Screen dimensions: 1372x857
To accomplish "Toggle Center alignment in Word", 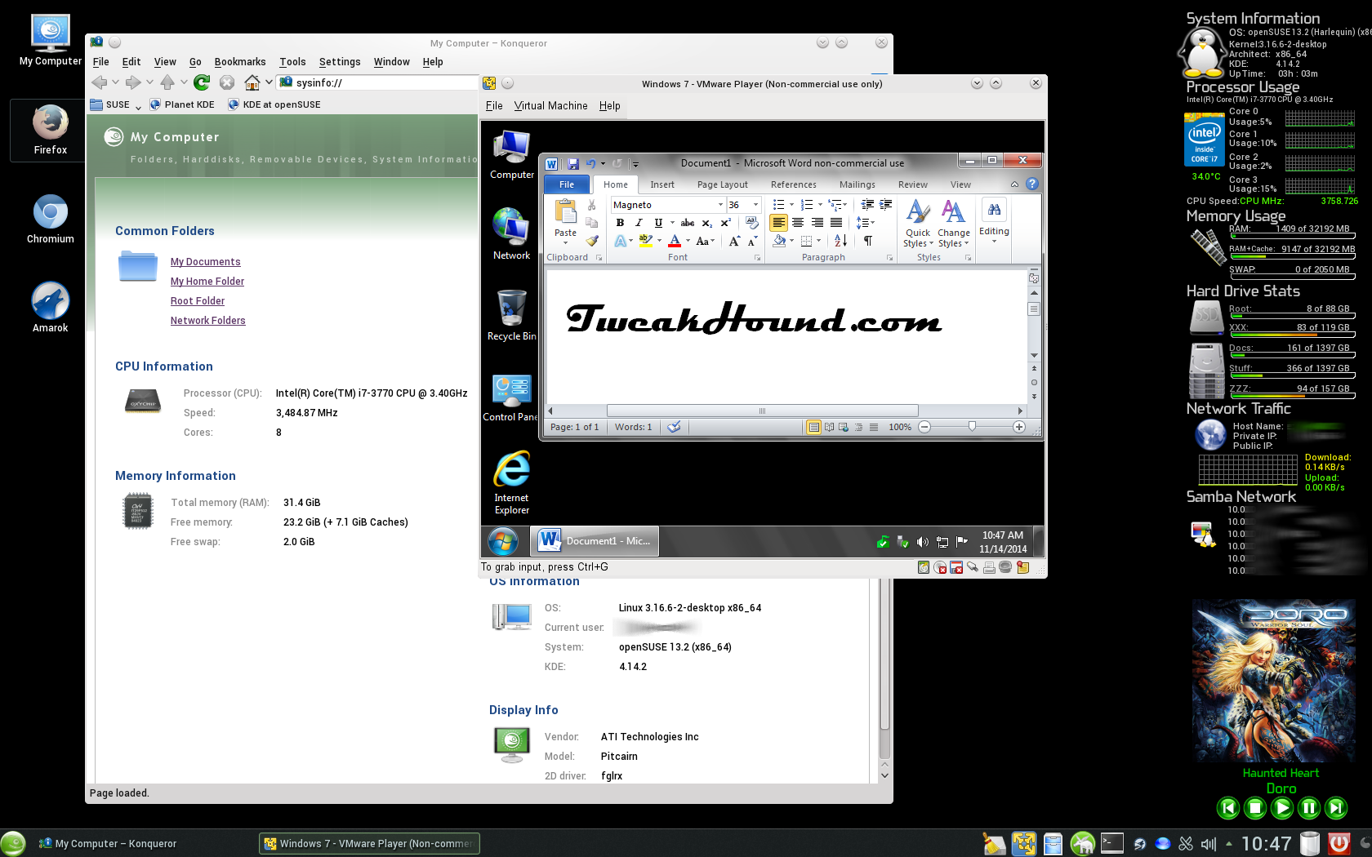I will click(798, 223).
